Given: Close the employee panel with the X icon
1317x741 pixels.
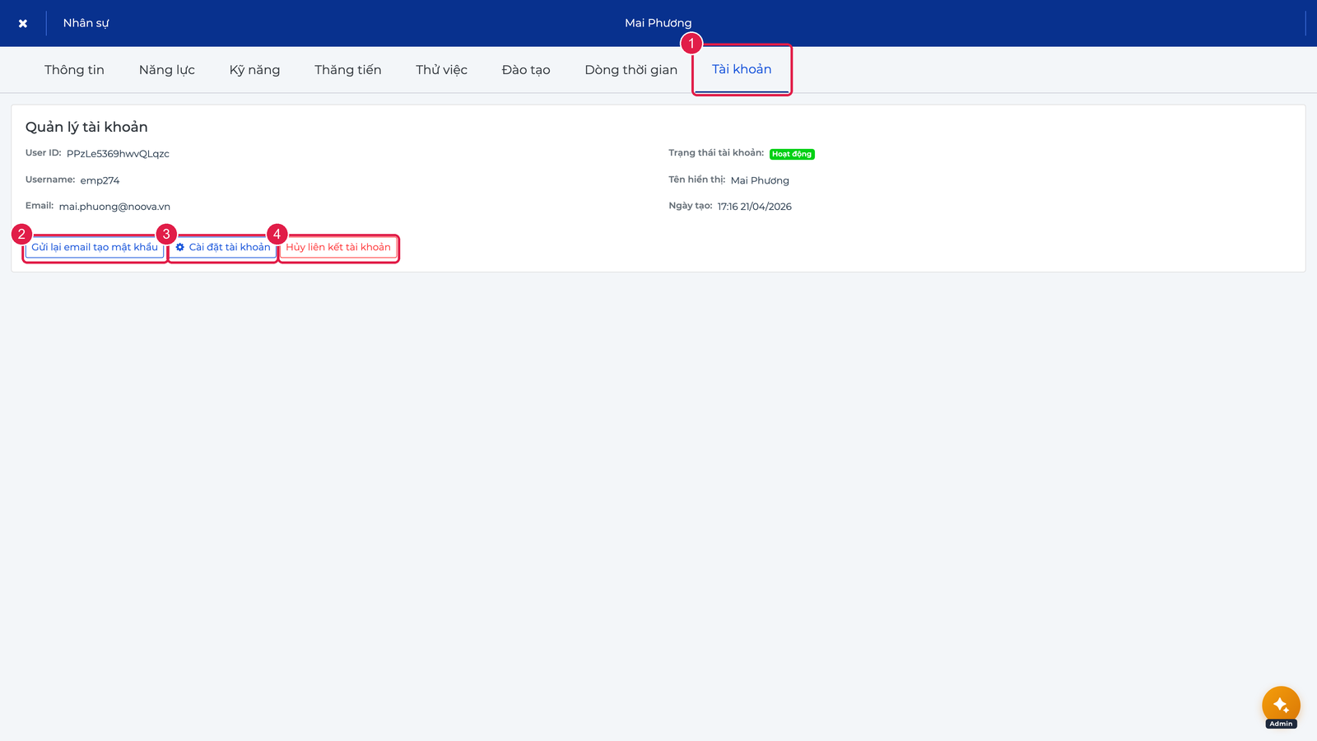Looking at the screenshot, I should pos(23,23).
